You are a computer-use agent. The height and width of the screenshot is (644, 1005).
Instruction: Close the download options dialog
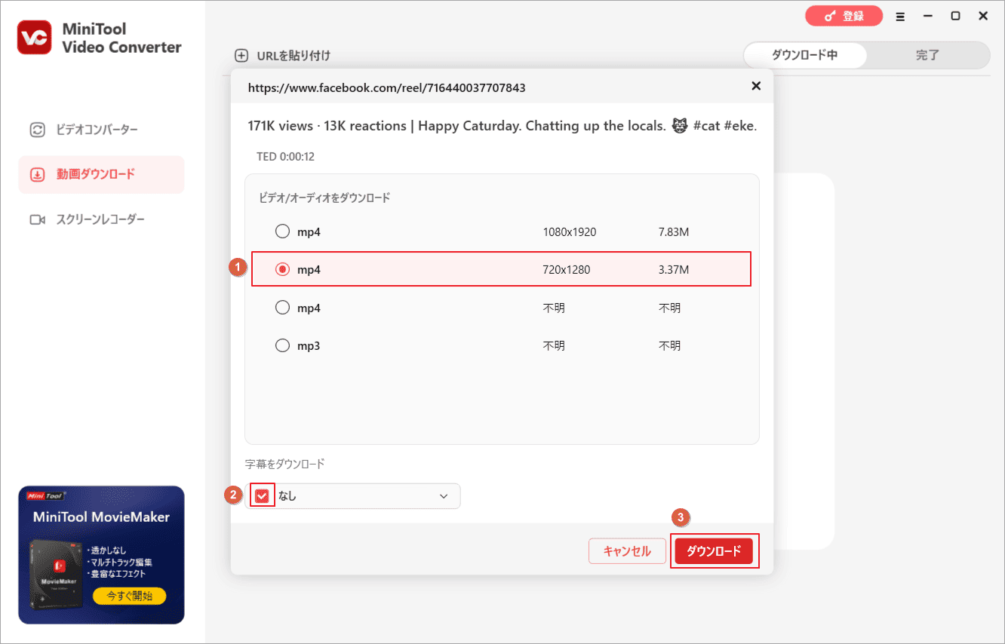[756, 86]
